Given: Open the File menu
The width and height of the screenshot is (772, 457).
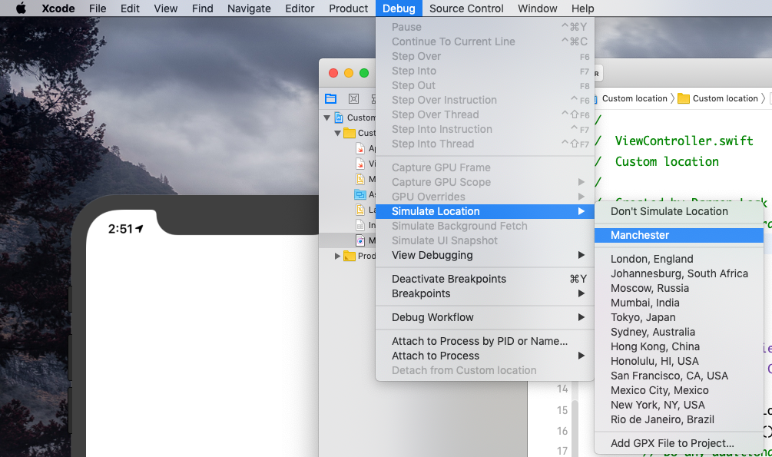Looking at the screenshot, I should tap(98, 8).
